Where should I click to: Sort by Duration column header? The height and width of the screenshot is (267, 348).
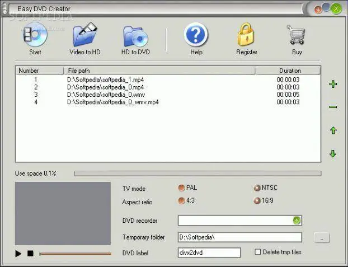[288, 71]
